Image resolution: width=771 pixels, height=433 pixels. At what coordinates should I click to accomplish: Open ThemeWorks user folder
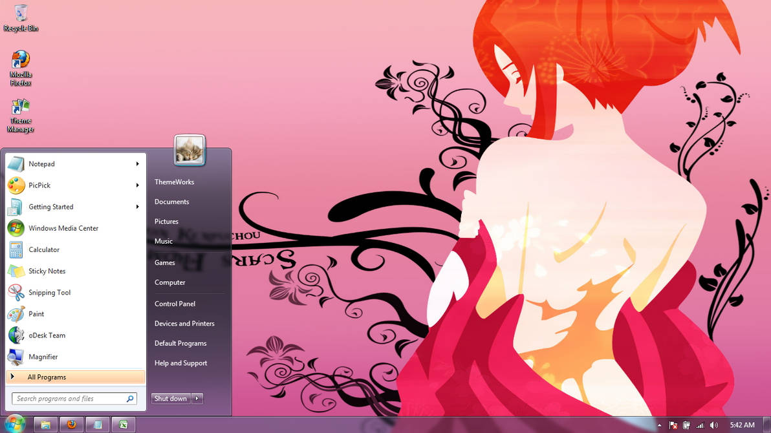click(x=174, y=182)
